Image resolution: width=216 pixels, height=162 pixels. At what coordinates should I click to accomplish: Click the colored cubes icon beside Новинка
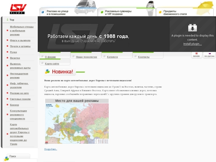click(48, 72)
